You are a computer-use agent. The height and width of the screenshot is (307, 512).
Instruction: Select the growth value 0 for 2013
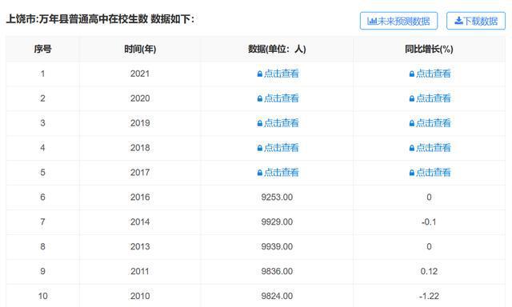429,246
